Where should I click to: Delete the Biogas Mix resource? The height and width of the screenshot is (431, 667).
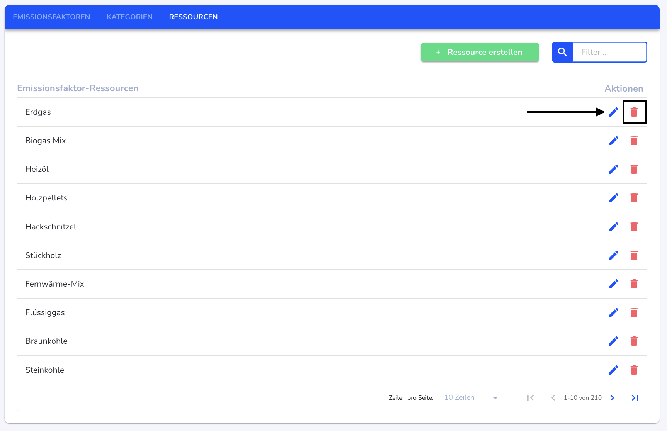click(x=634, y=141)
